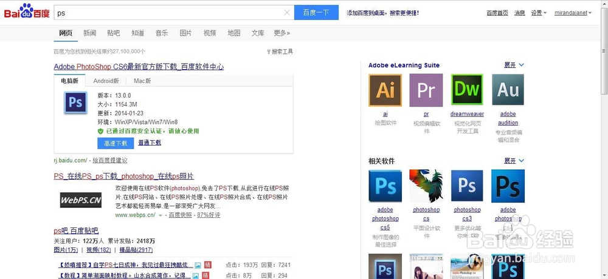Expand the 相关软件 section
Screen dimensions: 608x279
point(514,161)
